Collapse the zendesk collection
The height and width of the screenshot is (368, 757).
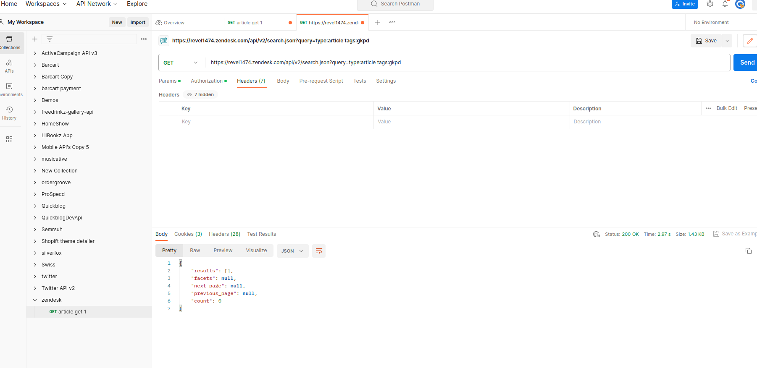pyautogui.click(x=35, y=300)
